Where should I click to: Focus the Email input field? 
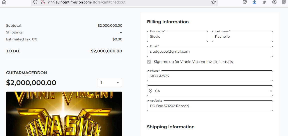(210, 52)
